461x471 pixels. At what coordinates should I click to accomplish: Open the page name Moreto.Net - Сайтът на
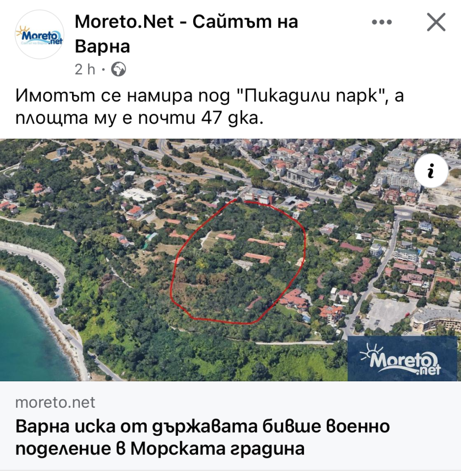point(186,22)
